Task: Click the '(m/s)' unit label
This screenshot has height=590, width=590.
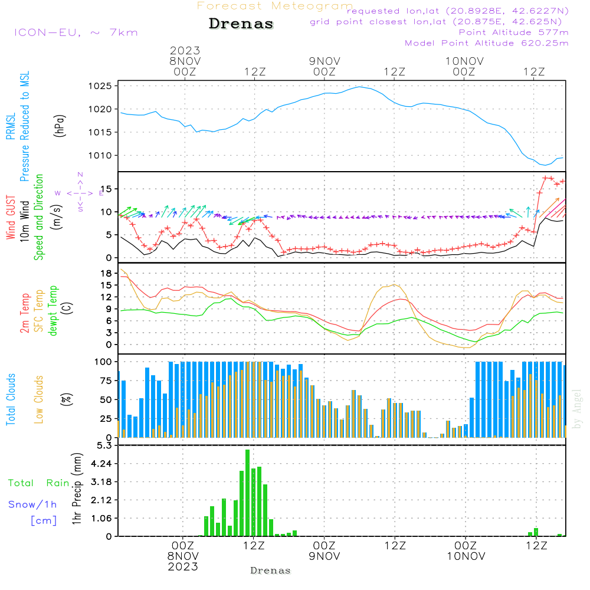Action: (x=57, y=217)
